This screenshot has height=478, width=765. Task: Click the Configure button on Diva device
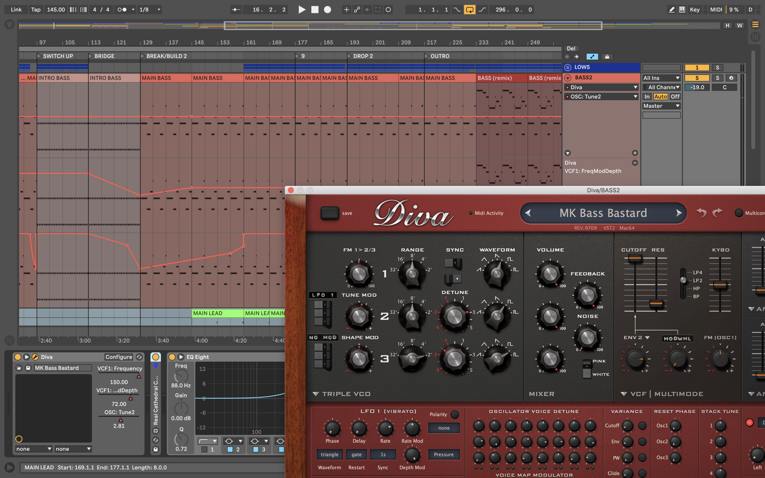point(119,357)
